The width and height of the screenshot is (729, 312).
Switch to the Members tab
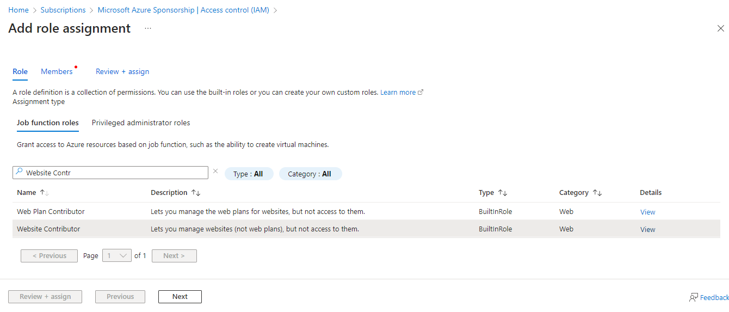(x=57, y=71)
